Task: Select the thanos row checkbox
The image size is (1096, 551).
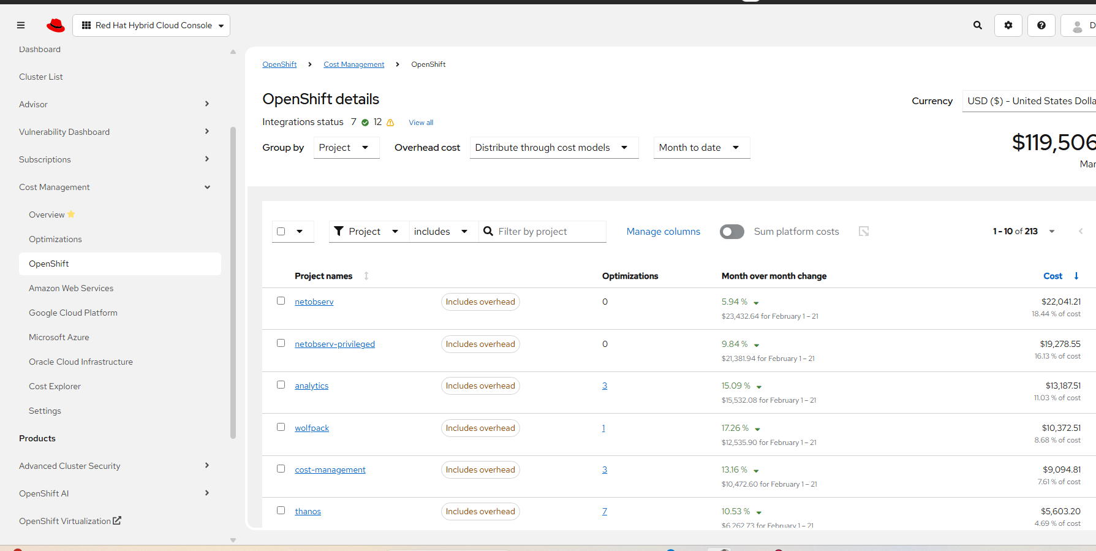Action: pos(281,511)
